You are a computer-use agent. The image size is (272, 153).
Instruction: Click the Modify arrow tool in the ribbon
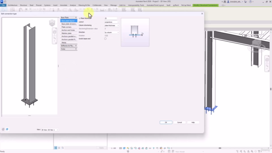(4, 9)
